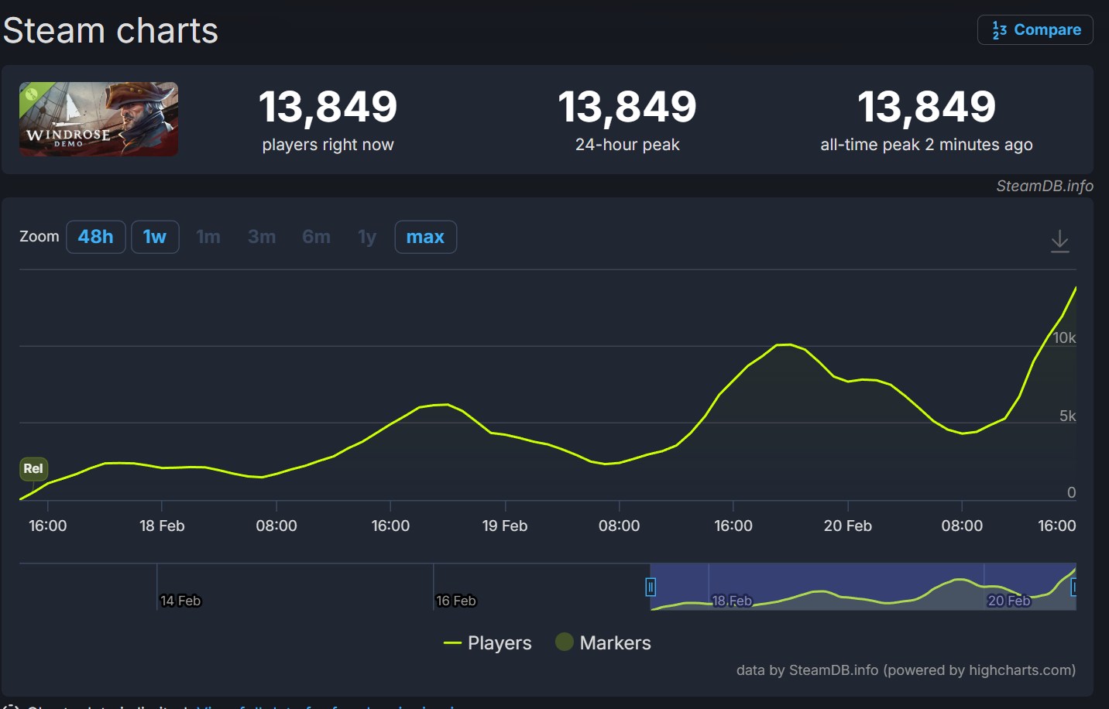Click the left navigator range handle
1109x709 pixels.
pyautogui.click(x=651, y=587)
